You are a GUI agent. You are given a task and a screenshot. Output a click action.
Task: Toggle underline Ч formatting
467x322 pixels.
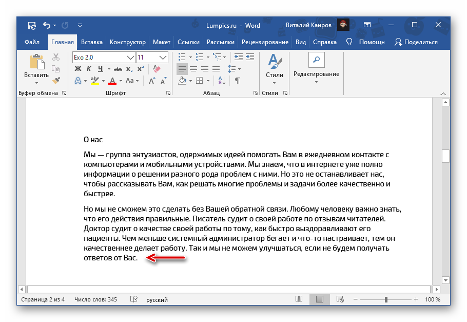(101, 69)
